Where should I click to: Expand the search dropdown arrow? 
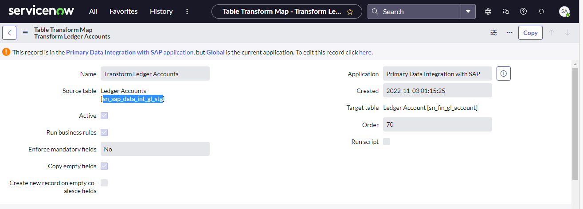tap(468, 12)
